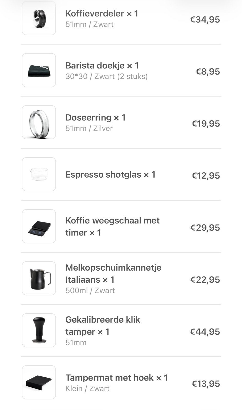Click the Espresso shotglas × 1 label
The width and height of the screenshot is (242, 410).
110,175
